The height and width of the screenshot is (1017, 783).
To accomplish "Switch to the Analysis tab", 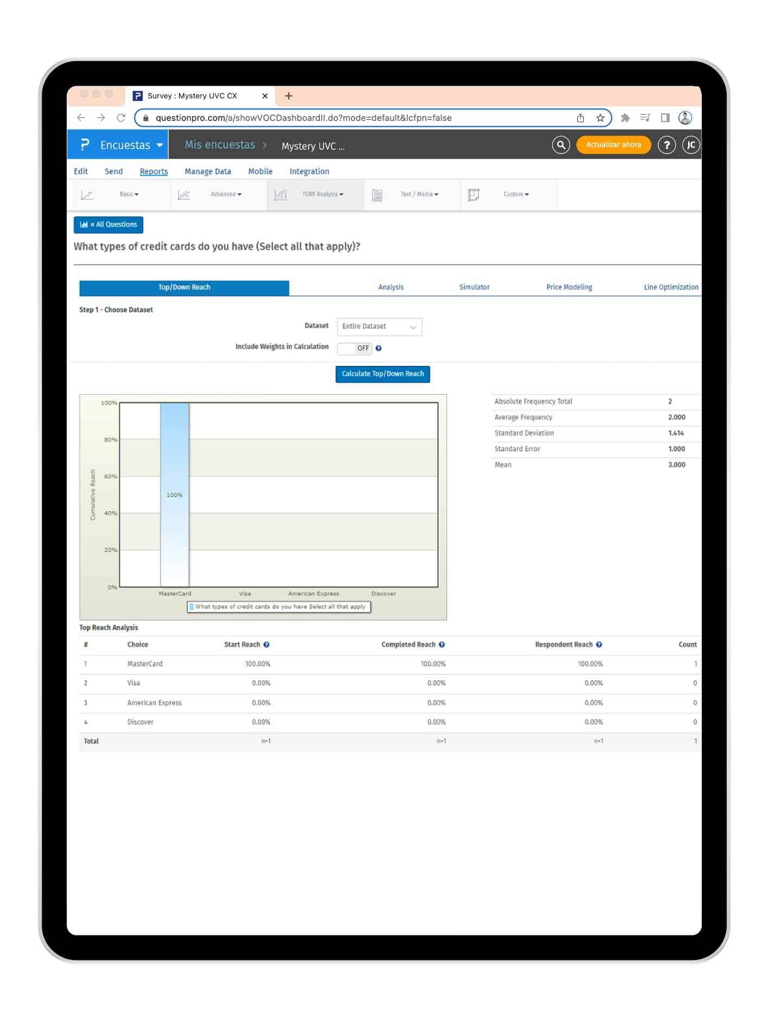I will point(391,287).
